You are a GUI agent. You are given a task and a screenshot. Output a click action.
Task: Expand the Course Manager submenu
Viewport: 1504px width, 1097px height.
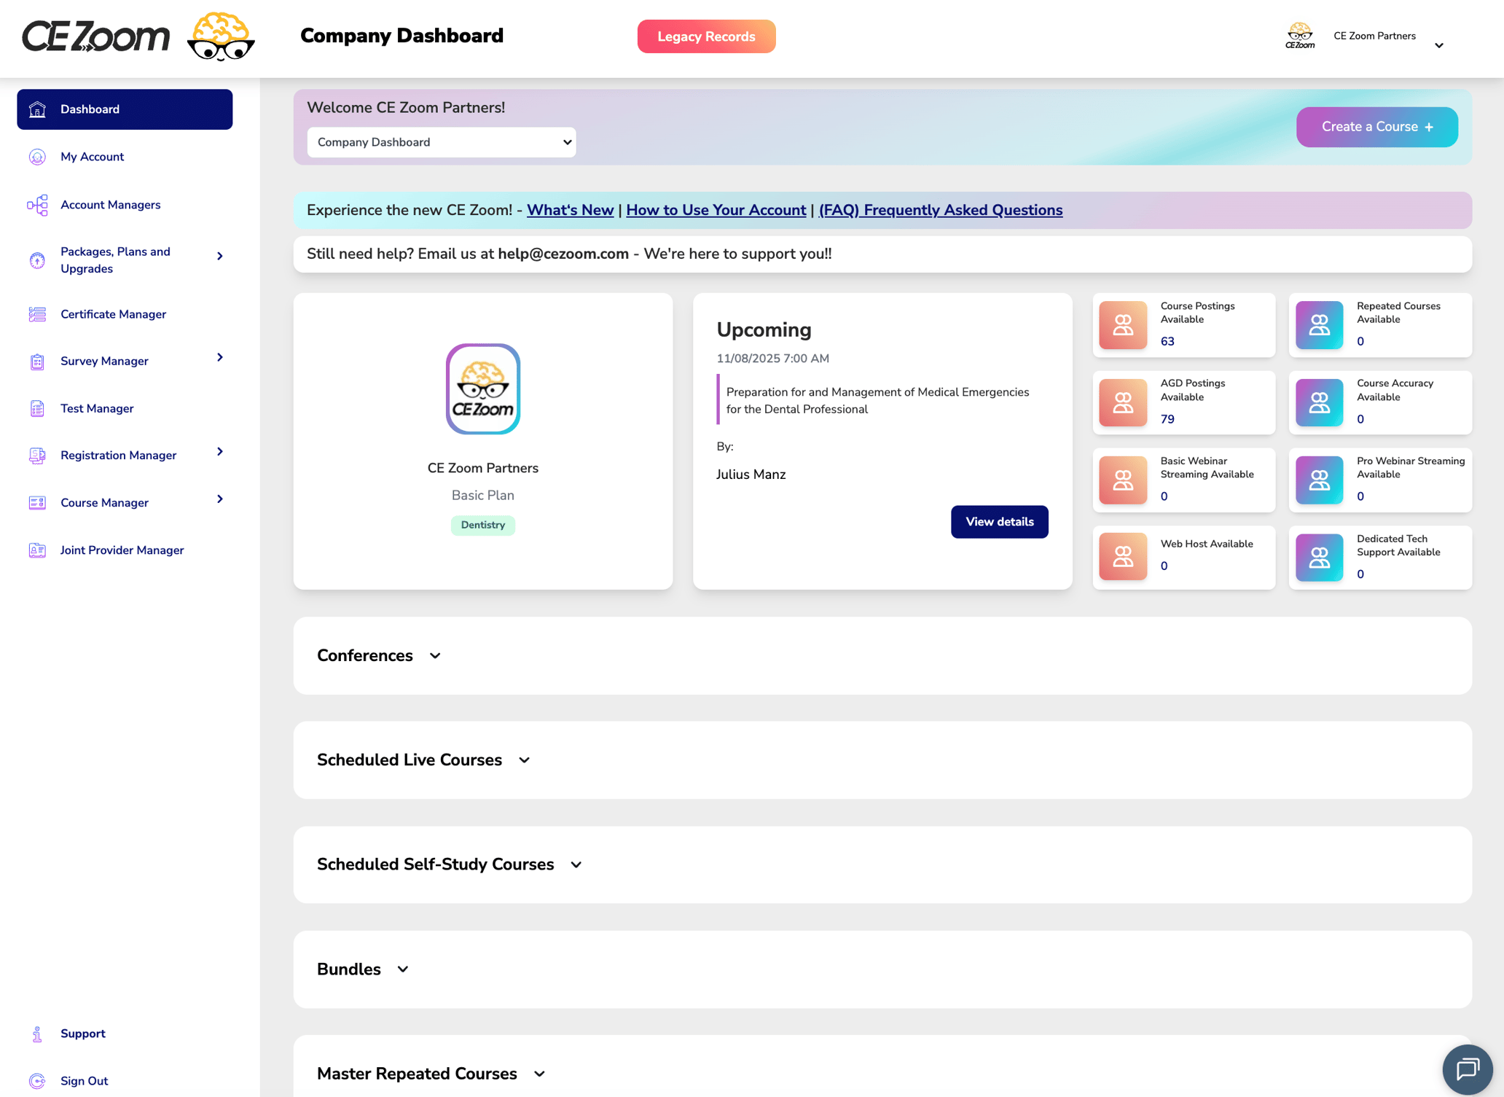tap(219, 499)
